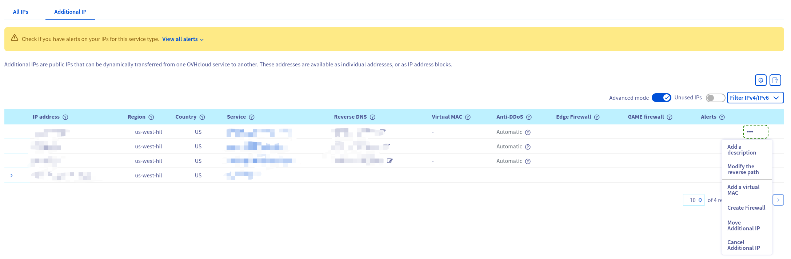Open the three-dots actions menu button

755,132
